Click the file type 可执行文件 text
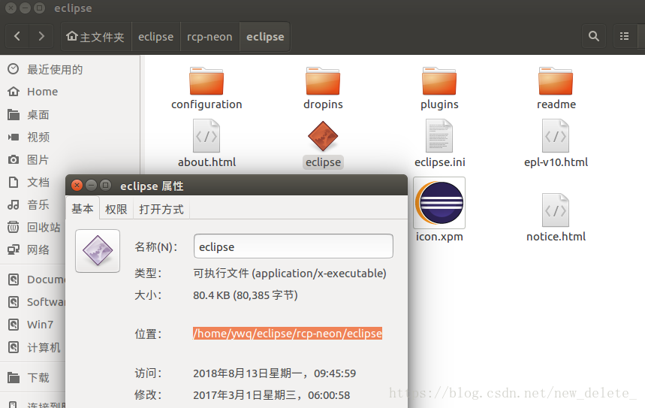The height and width of the screenshot is (408, 645). coord(290,274)
